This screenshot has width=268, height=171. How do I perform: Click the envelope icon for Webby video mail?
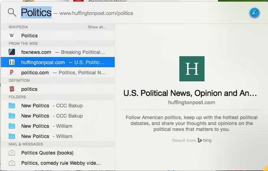(12, 163)
